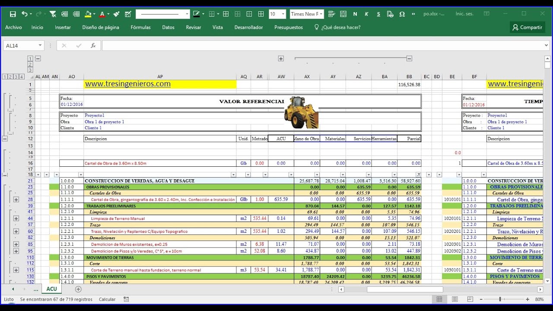Expand the formula bar chevron
The width and height of the screenshot is (553, 311).
(x=547, y=45)
